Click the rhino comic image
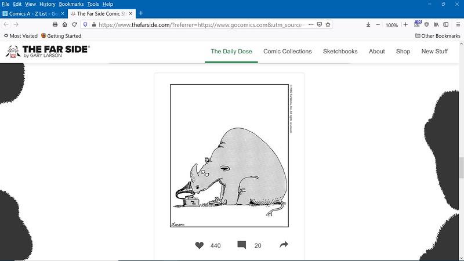 (229, 155)
